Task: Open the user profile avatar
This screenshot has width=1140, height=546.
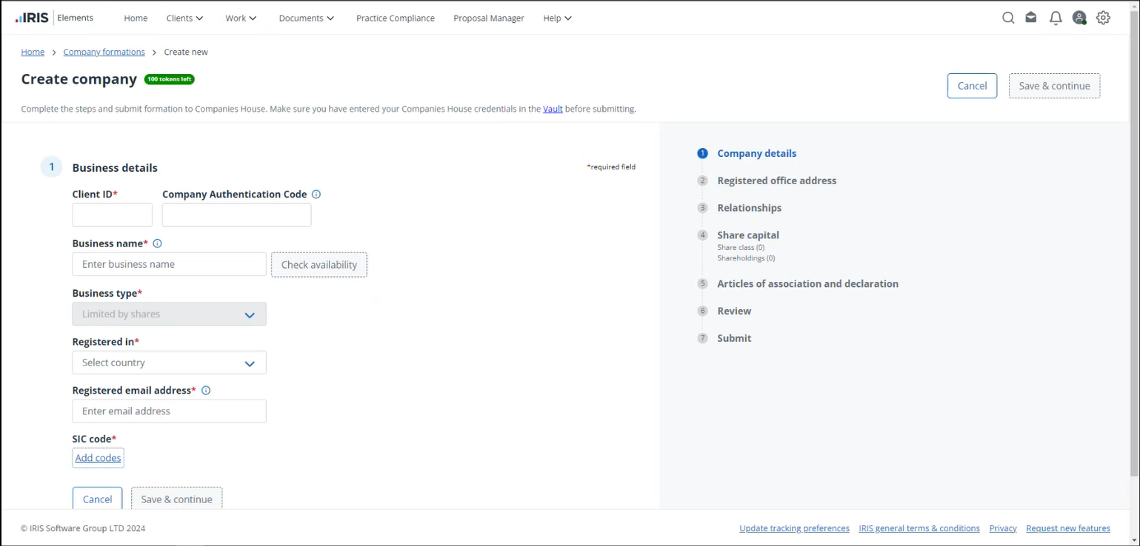Action: [1079, 18]
